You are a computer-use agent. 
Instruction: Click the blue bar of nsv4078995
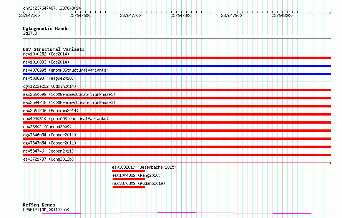[x=177, y=74]
